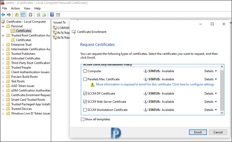
Task: Click the Cancel button
Action: tap(218, 132)
